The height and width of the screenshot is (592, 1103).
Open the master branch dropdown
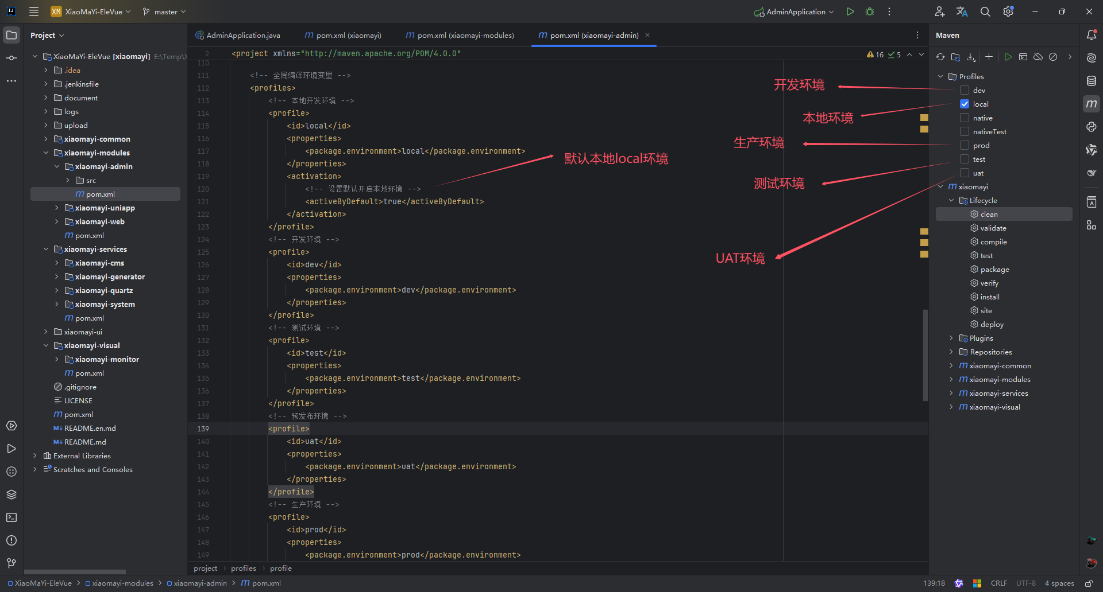pyautogui.click(x=164, y=11)
